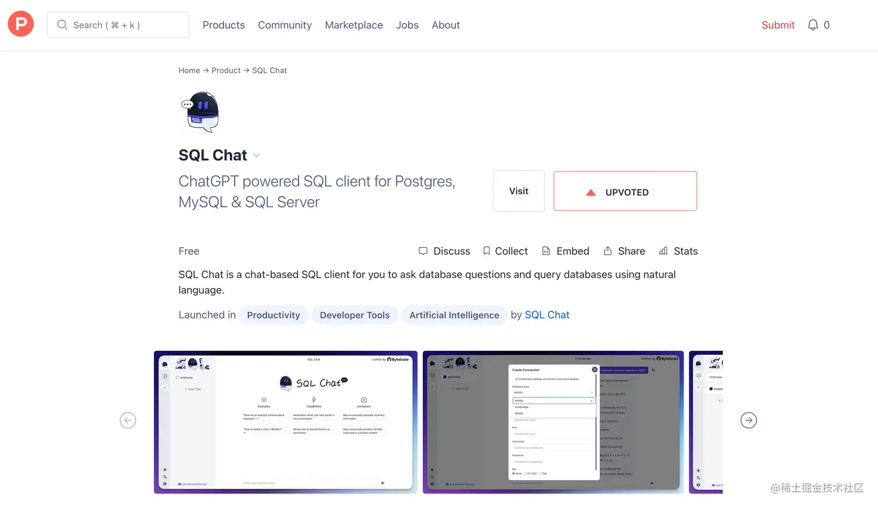
Task: Click the red upvote triangle icon
Action: click(x=591, y=192)
